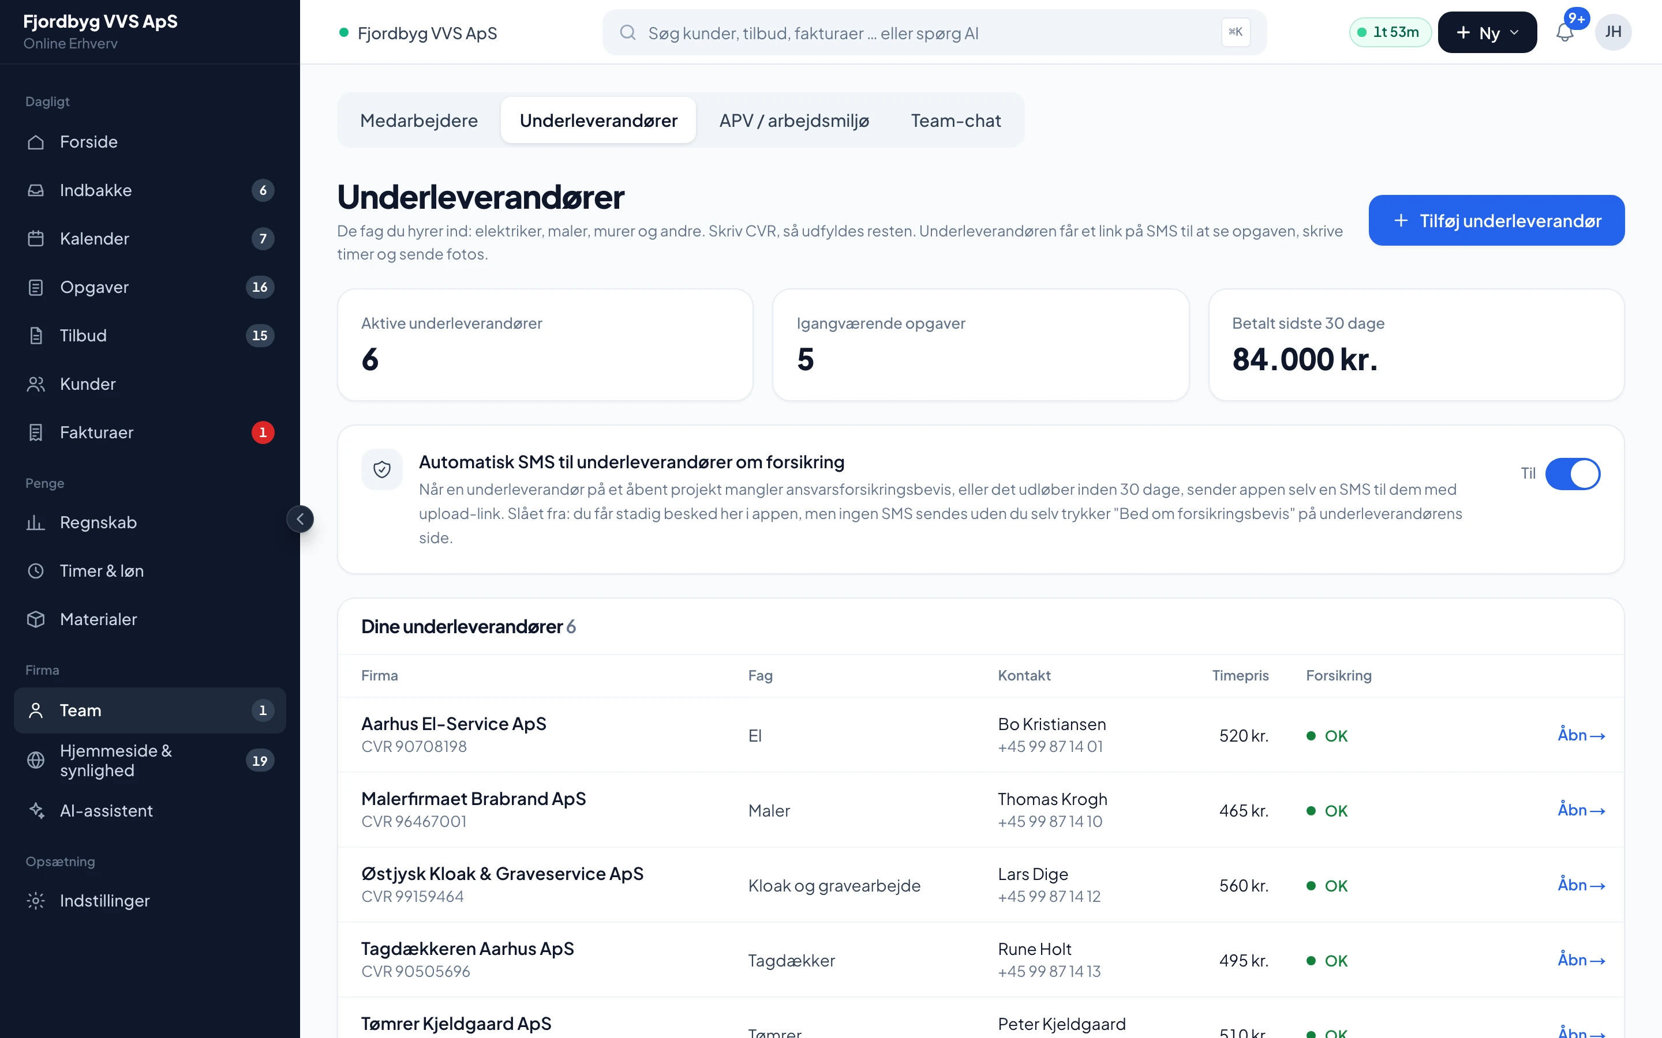Click the Forsikring column header
Image resolution: width=1662 pixels, height=1038 pixels.
click(x=1338, y=675)
